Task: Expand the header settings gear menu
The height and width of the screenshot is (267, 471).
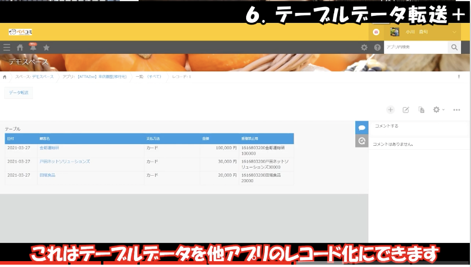Action: point(364,47)
